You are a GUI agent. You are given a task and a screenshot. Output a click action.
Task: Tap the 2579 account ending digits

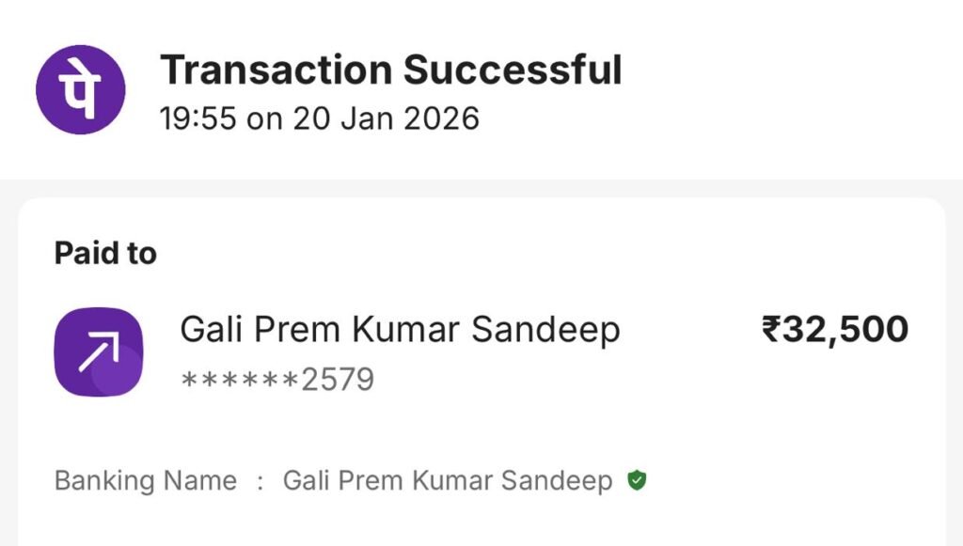[x=337, y=380]
